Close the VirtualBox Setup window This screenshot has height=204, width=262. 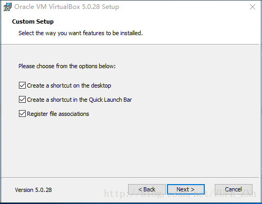tap(253, 7)
